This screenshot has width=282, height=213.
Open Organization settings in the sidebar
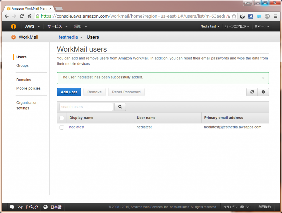pyautogui.click(x=27, y=105)
